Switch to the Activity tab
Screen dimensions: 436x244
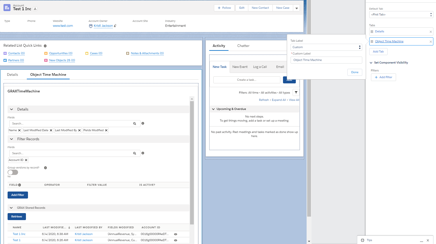coord(219,46)
